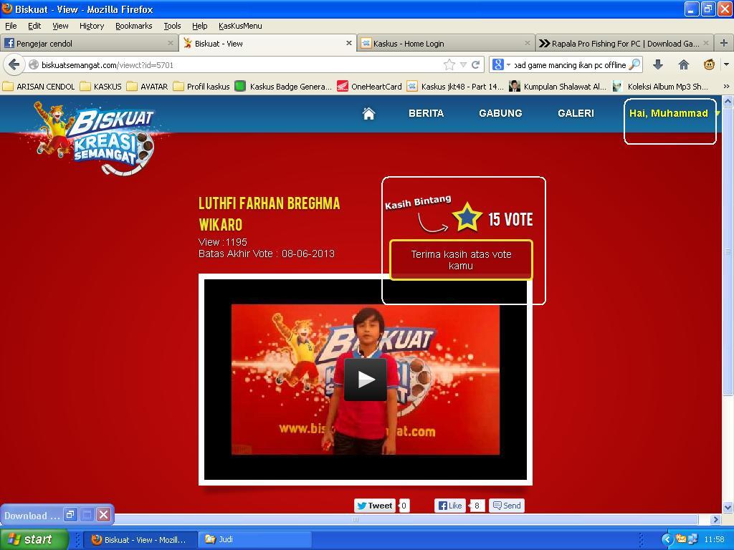The height and width of the screenshot is (550, 734).
Task: Open the Profil kaskus bookmark folder
Action: [201, 87]
